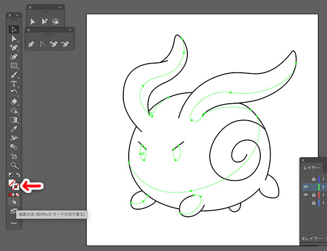The image size is (327, 251).
Task: Click the Fill swatch
Action: [x=12, y=183]
